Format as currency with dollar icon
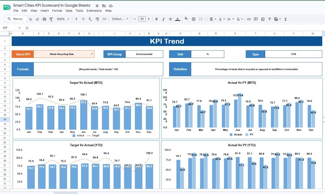Viewport: 325px width, 194px height. (76, 19)
